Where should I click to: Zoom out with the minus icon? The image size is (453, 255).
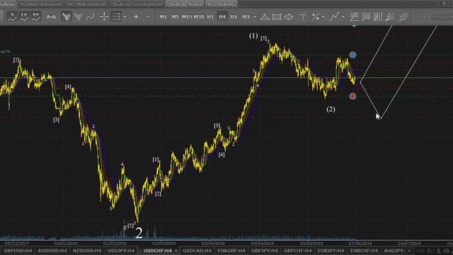point(148,17)
